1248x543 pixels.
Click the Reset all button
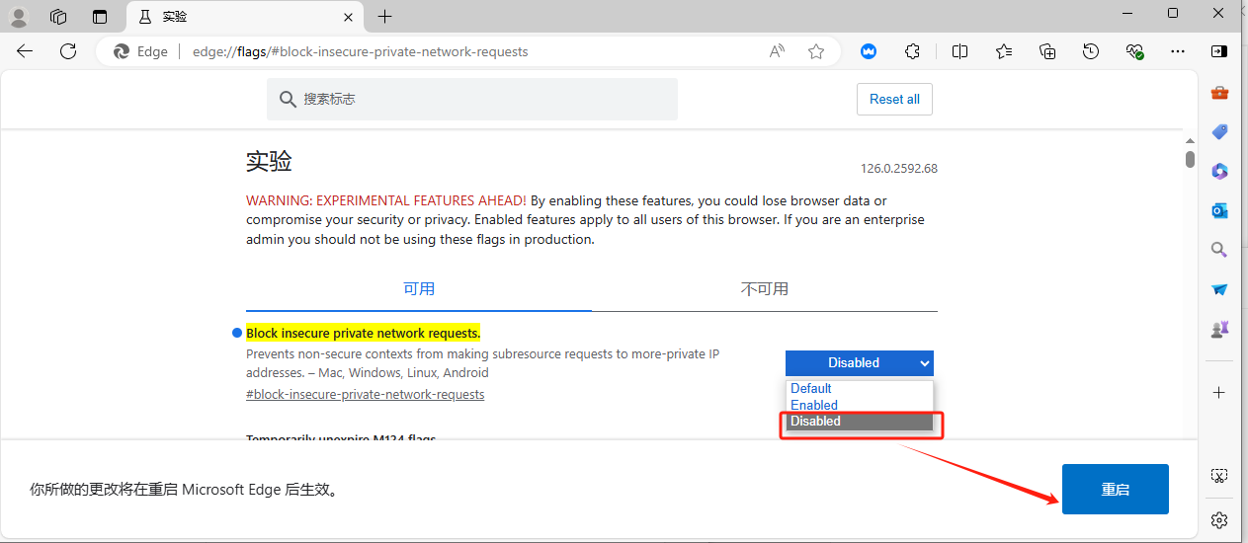(x=893, y=99)
